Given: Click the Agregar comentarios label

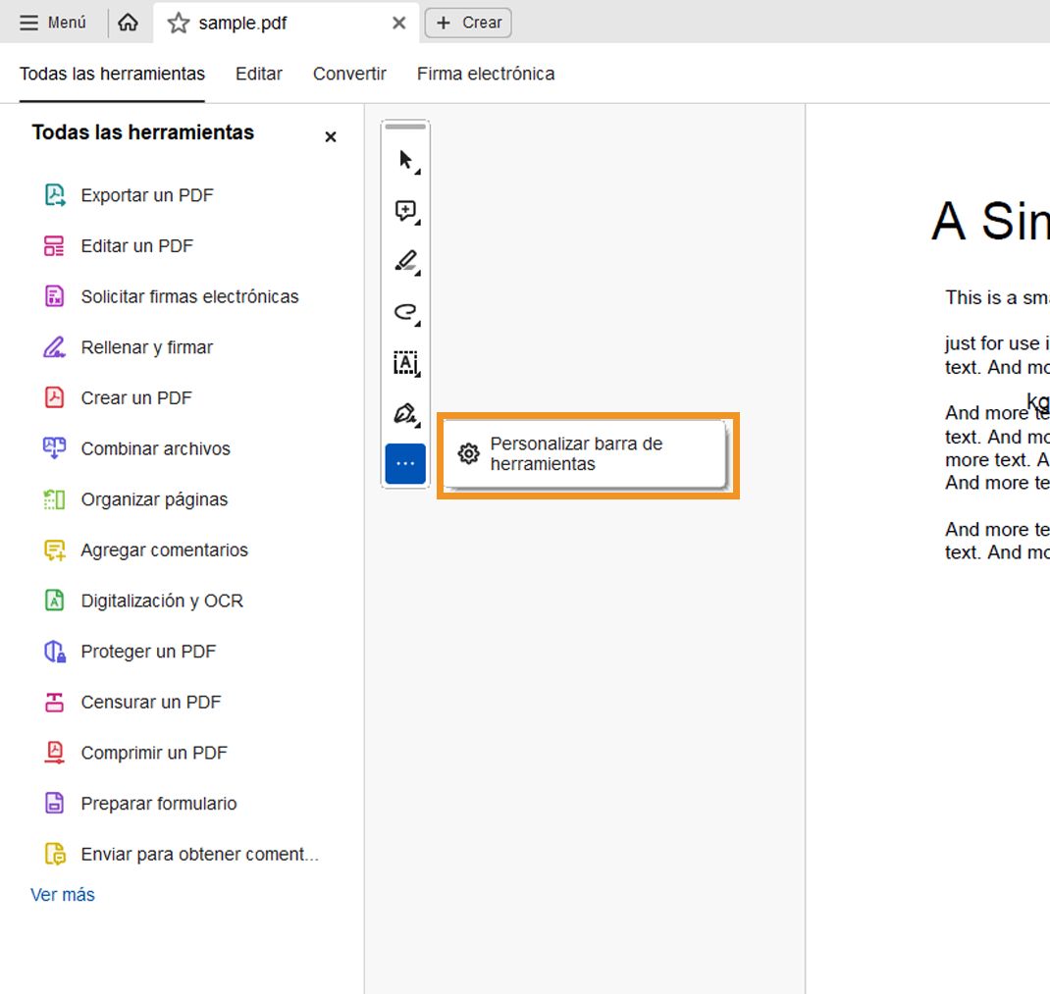Looking at the screenshot, I should (x=164, y=549).
